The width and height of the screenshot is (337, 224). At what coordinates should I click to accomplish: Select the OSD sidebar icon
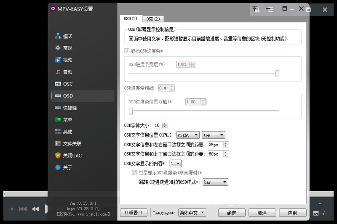(58, 95)
